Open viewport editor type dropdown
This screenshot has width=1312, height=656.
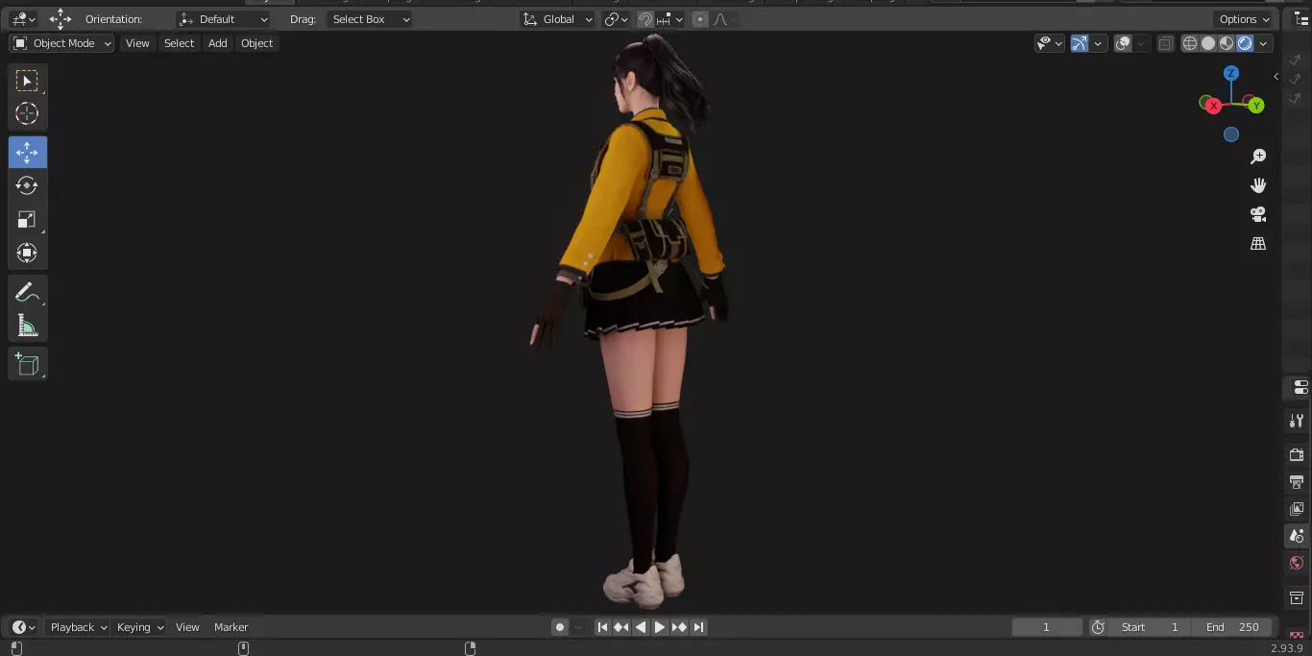click(23, 19)
